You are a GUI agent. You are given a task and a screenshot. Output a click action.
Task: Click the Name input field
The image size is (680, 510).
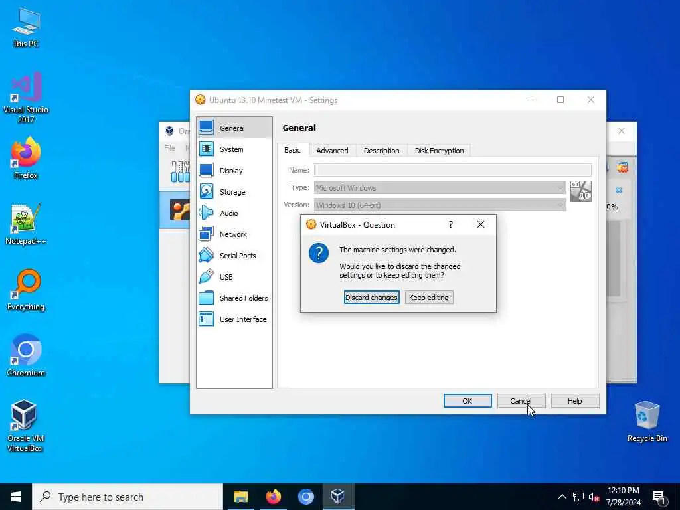point(452,170)
